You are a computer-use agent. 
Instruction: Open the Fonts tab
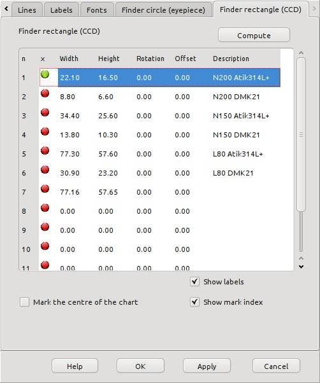pyautogui.click(x=97, y=10)
